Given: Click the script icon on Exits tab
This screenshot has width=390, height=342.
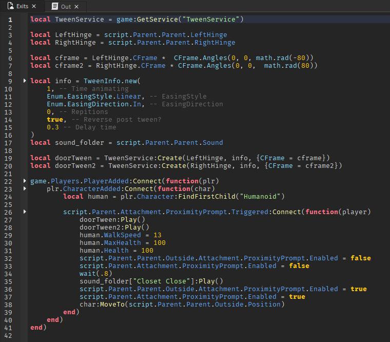Looking at the screenshot, I should coord(10,6).
